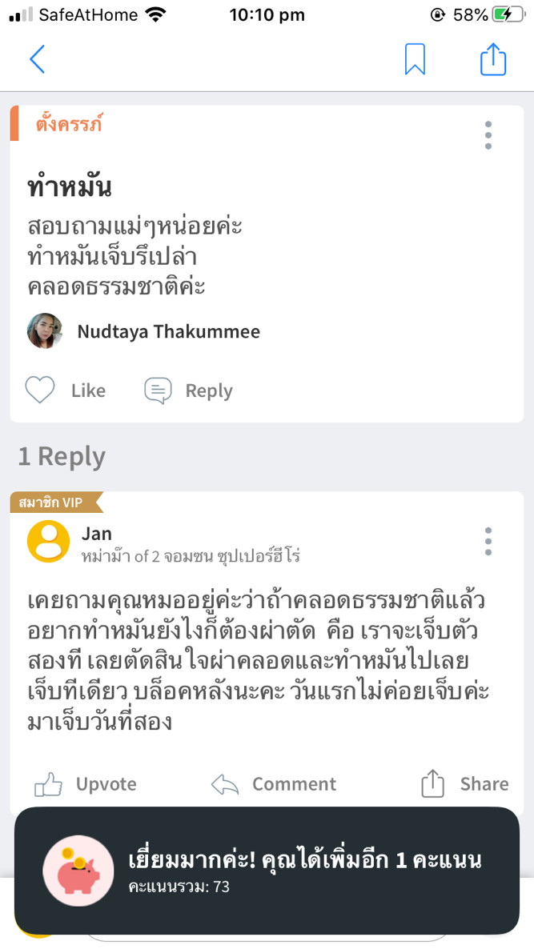The width and height of the screenshot is (534, 949).
Task: Tap the back arrow to return
Action: pyautogui.click(x=38, y=59)
